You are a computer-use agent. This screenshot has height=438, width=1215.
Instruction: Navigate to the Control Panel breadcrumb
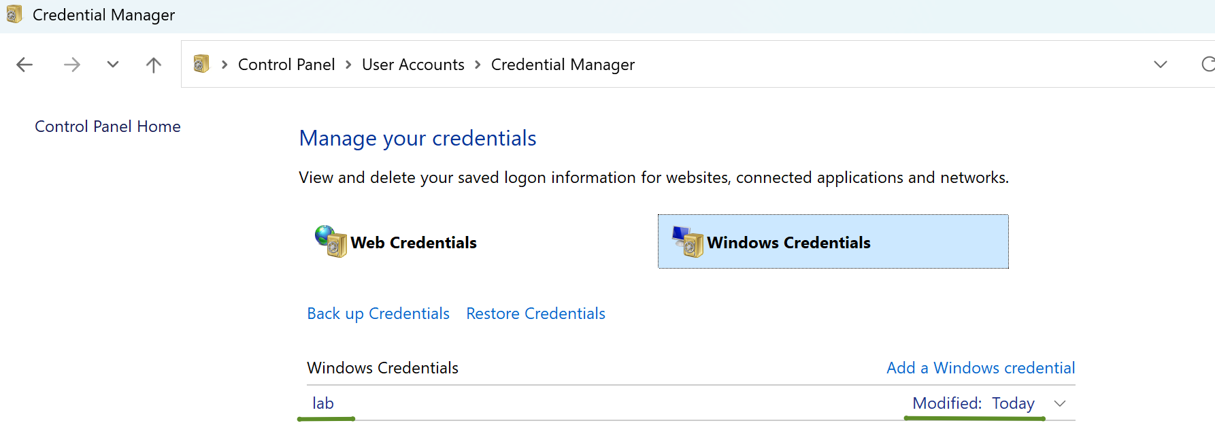click(x=286, y=65)
